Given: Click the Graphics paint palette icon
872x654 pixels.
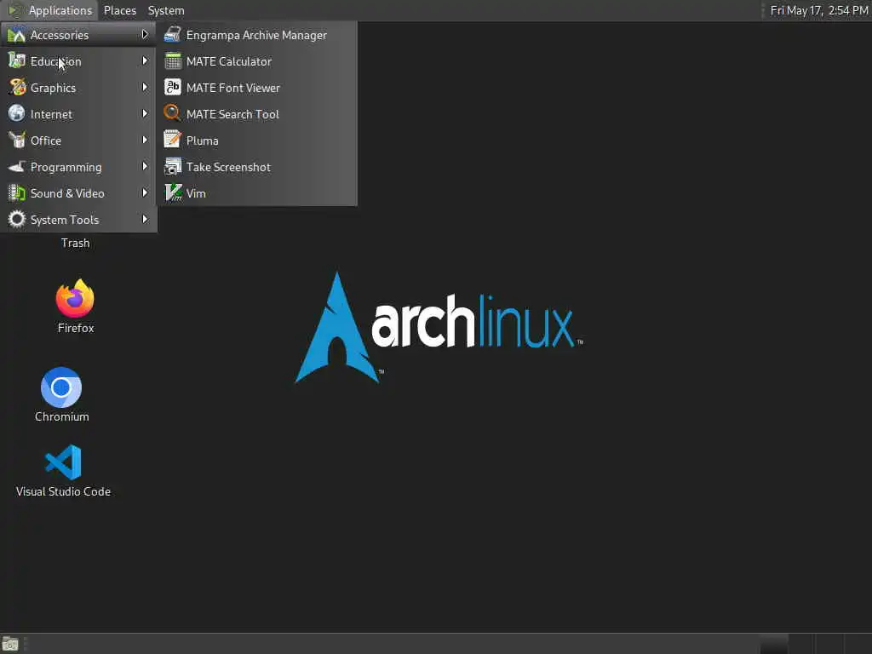Looking at the screenshot, I should point(17,88).
